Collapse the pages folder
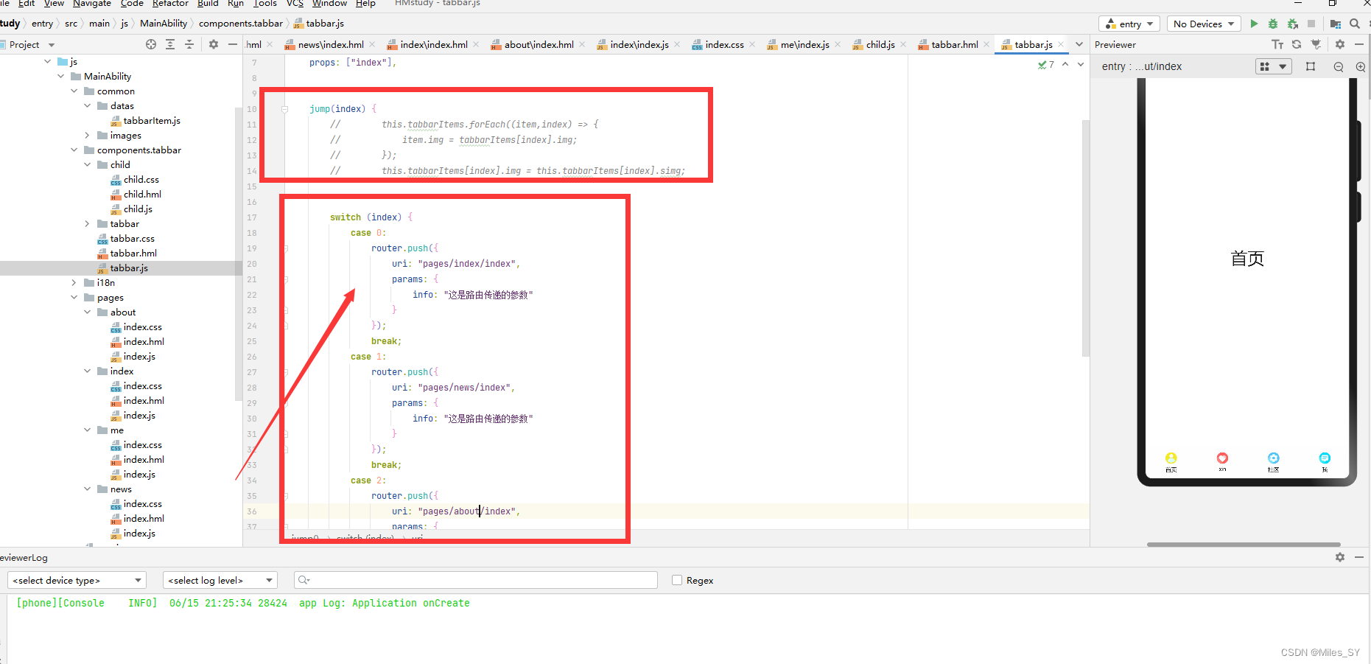 74,297
